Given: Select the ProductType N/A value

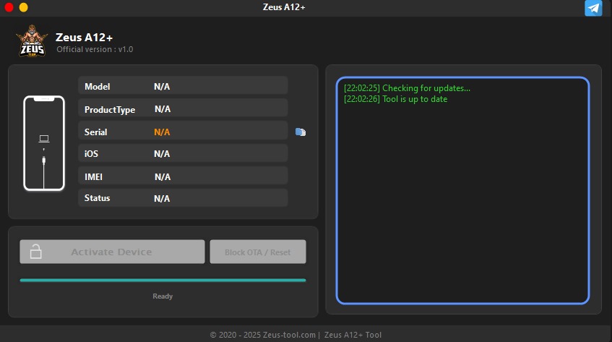Looking at the screenshot, I should [x=163, y=109].
